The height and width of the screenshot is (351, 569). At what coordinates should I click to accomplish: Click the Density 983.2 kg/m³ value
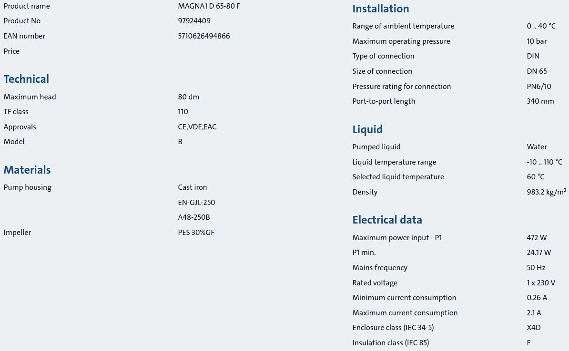tap(547, 192)
